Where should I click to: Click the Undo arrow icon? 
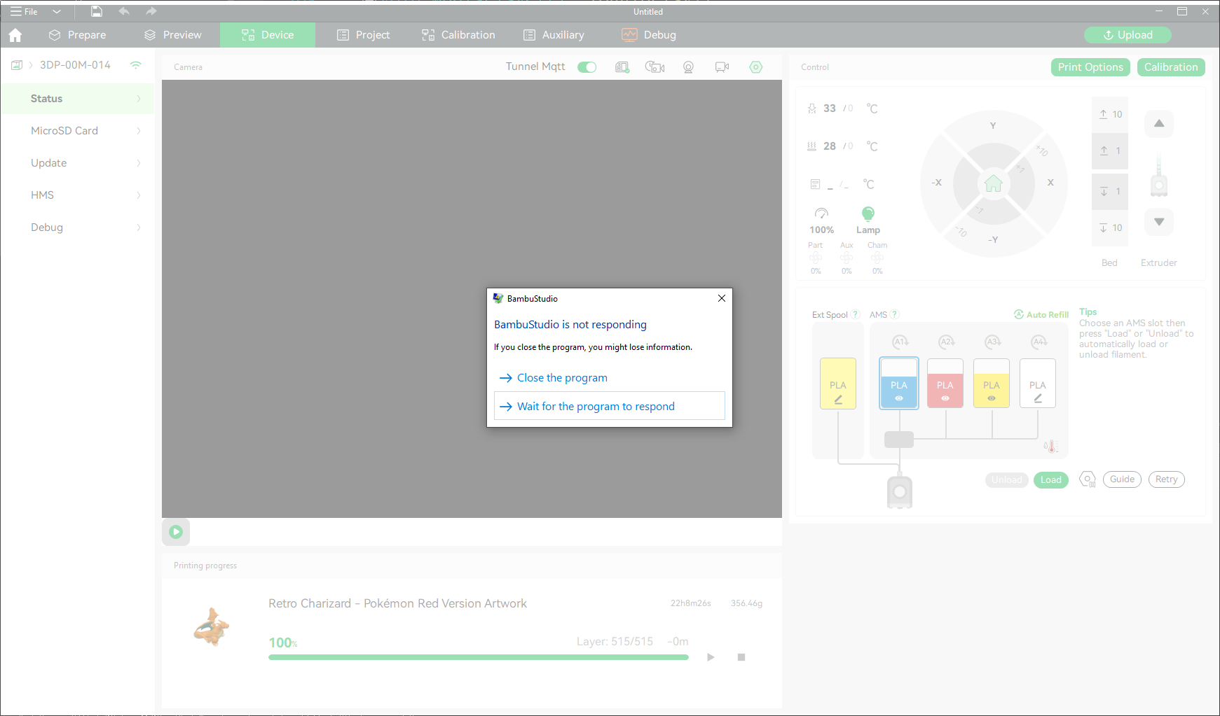(x=124, y=11)
